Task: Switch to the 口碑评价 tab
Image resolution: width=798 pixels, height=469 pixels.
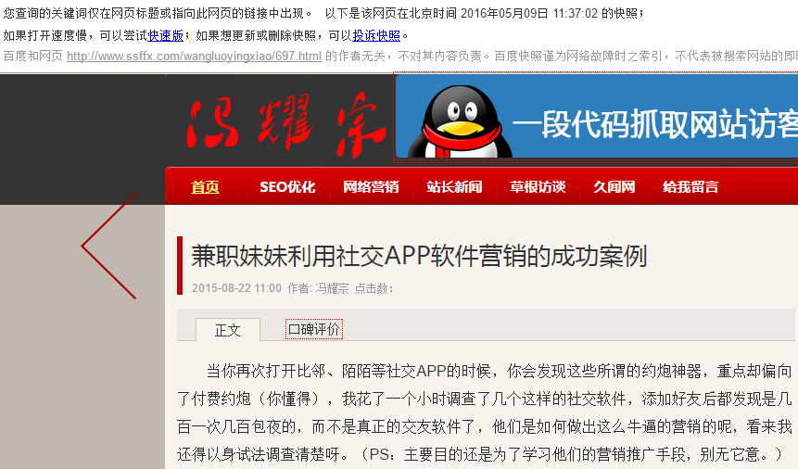Action: tap(314, 329)
